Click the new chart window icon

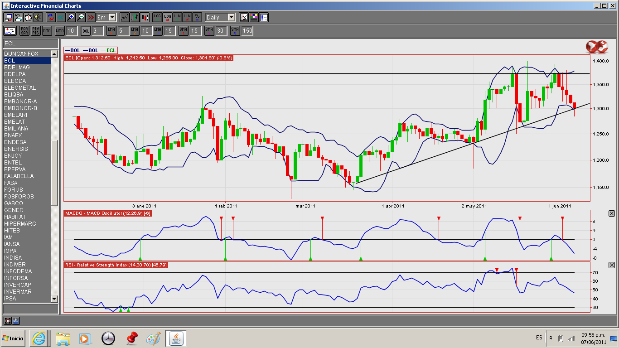tap(8, 17)
